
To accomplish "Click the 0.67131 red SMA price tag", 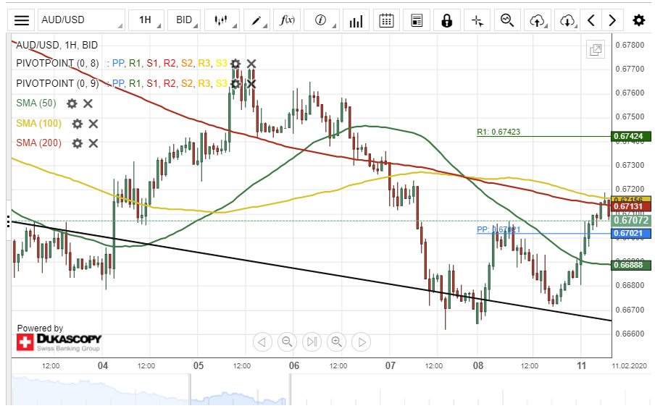I will [631, 206].
